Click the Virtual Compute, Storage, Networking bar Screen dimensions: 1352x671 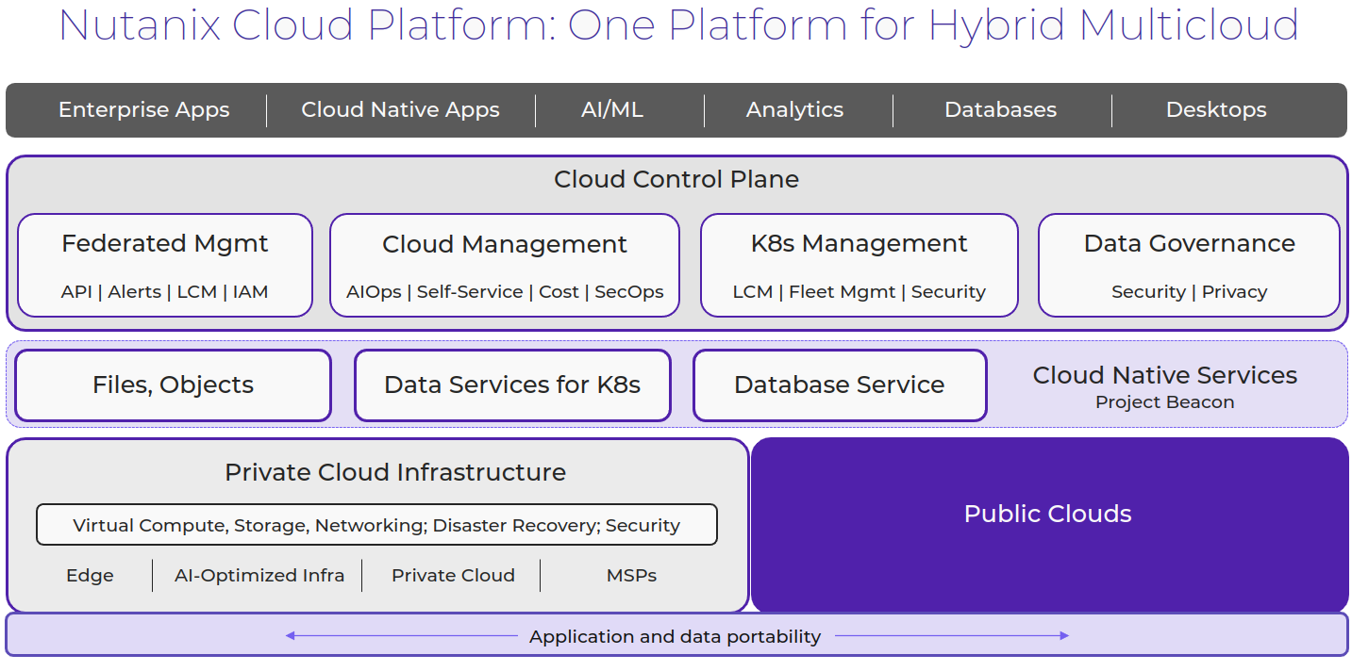click(x=376, y=524)
